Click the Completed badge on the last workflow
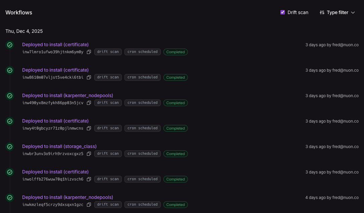Image resolution: width=364 pixels, height=213 pixels. pyautogui.click(x=175, y=205)
